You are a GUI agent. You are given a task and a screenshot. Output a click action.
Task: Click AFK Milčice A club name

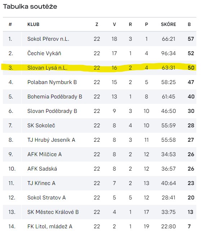click(x=44, y=154)
